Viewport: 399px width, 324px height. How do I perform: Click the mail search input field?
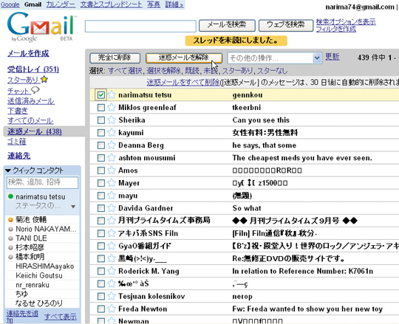coord(140,26)
